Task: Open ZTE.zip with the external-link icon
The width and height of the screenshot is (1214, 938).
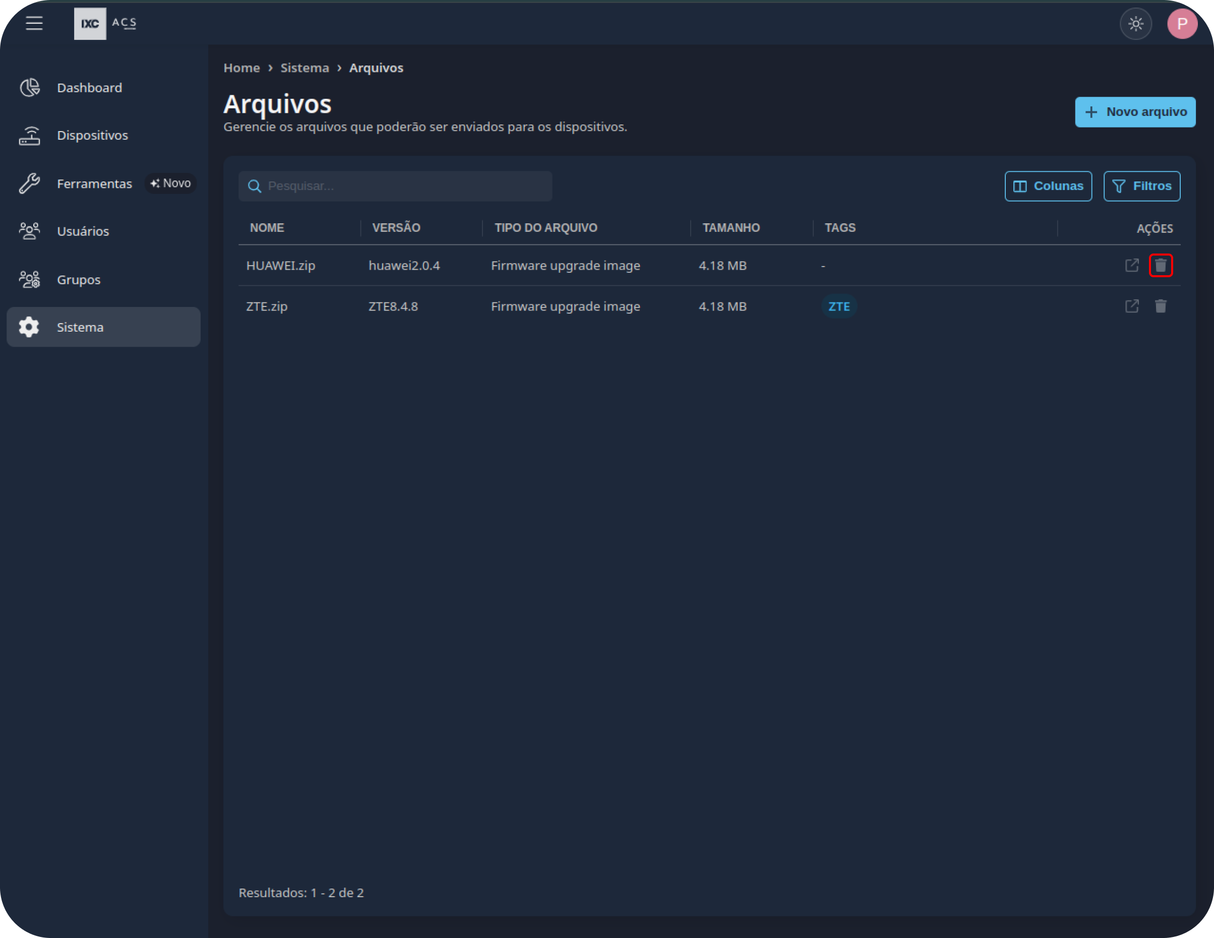Action: pos(1132,307)
